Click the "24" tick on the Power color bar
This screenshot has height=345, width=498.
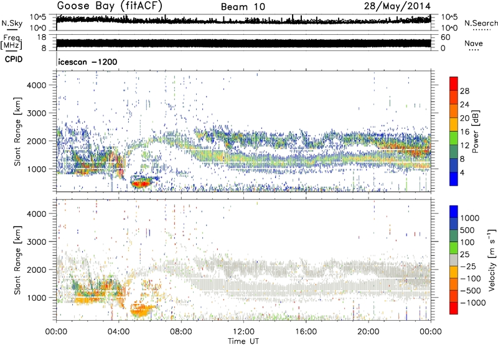coord(464,105)
